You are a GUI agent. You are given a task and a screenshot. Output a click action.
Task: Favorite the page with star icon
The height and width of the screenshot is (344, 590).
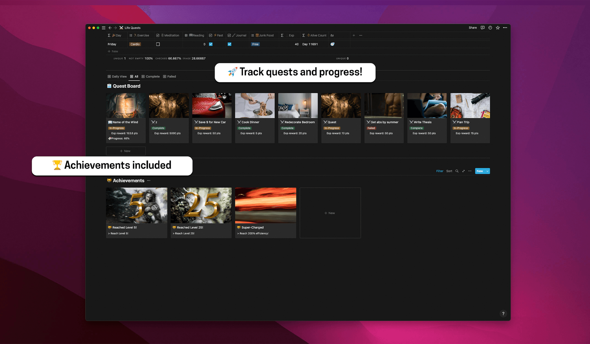point(498,28)
